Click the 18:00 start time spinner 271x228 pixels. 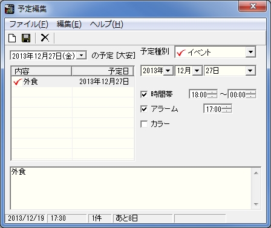212,94
